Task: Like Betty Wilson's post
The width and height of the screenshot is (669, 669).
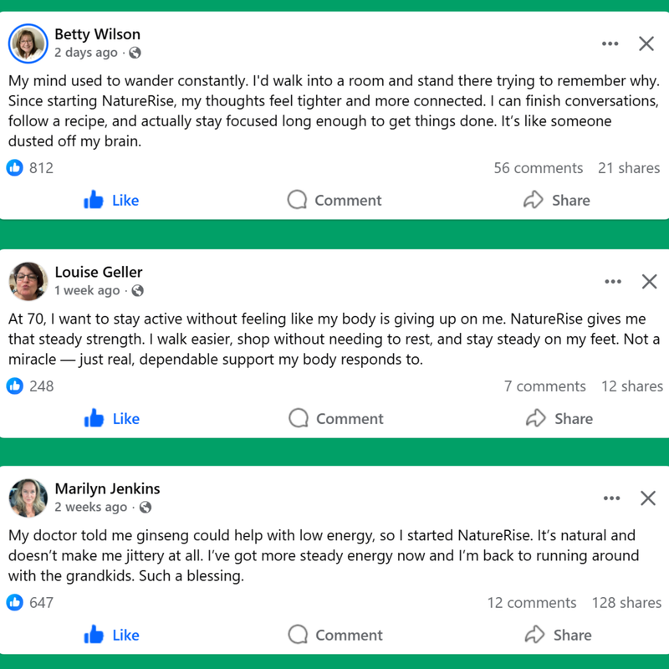Action: (111, 200)
